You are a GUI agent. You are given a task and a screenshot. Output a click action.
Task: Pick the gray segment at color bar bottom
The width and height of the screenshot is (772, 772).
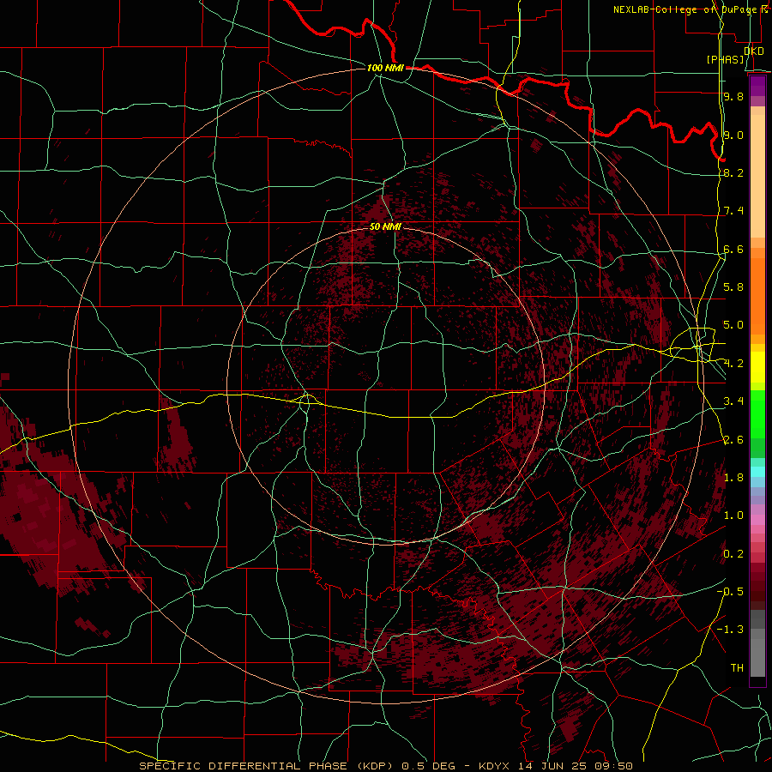tap(757, 657)
